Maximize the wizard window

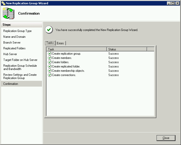(x=173, y=3)
